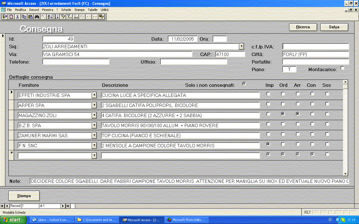Click into the Telefono input field
This screenshot has height=224, width=359.
coord(76,62)
